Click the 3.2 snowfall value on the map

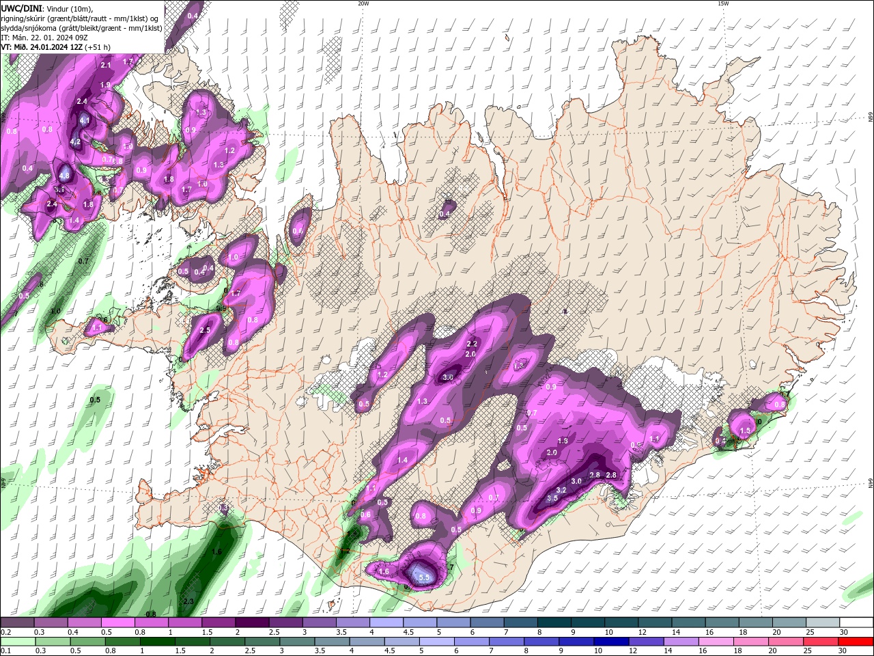coord(561,490)
